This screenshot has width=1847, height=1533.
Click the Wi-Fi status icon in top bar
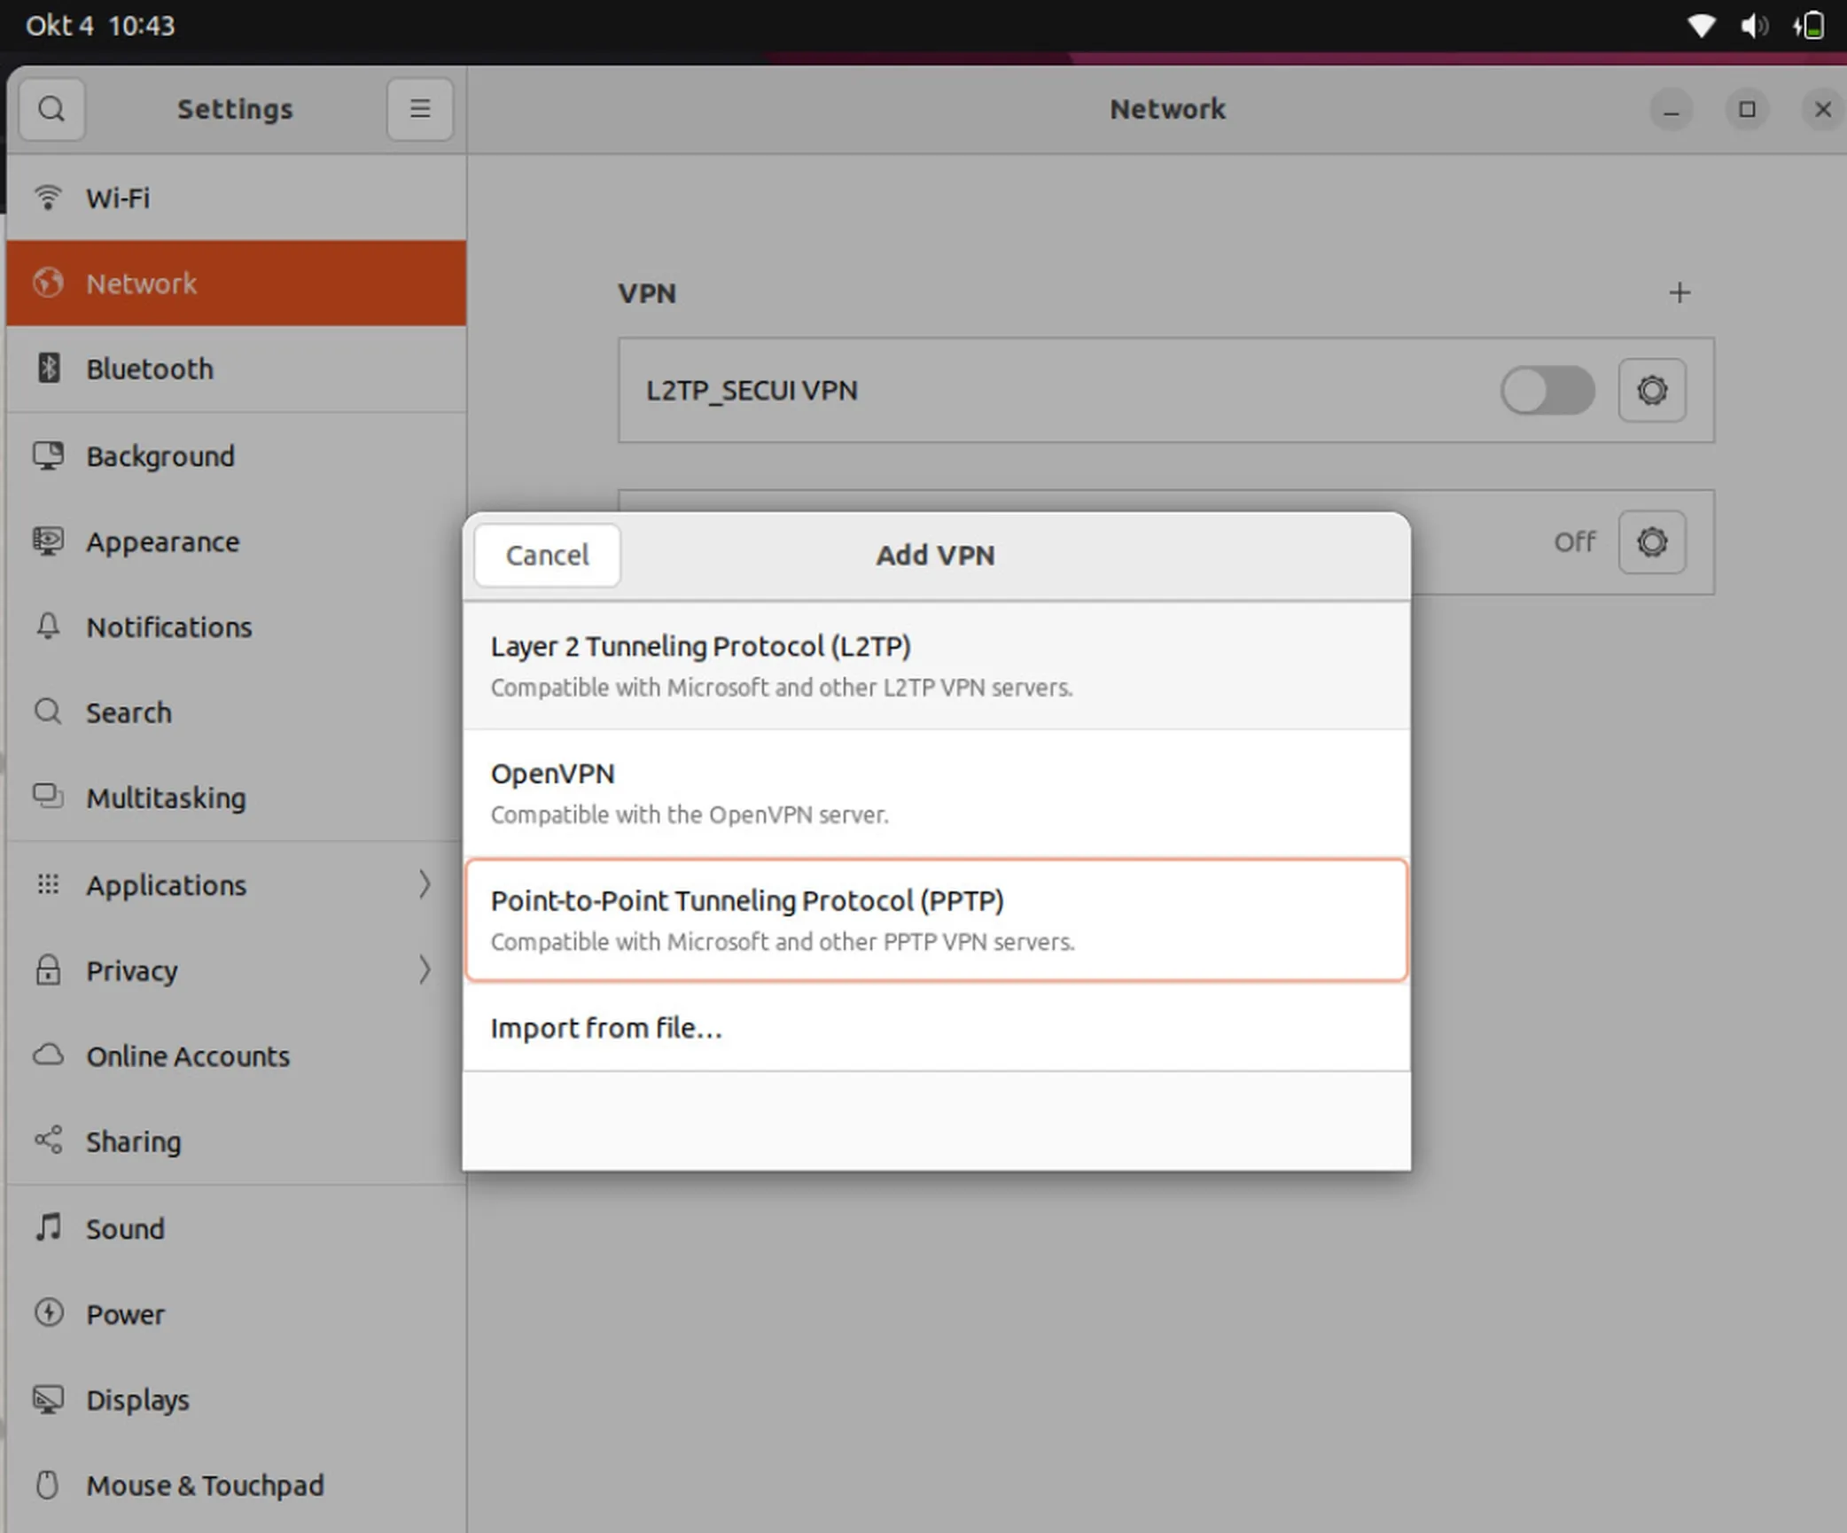click(1701, 26)
